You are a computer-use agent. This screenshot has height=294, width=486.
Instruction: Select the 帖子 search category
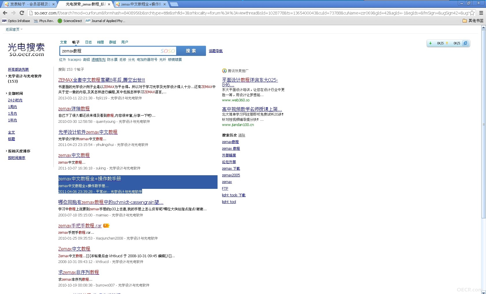76,42
